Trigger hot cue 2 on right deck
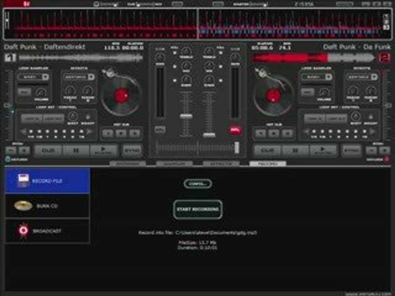Screen dimensions: 395x296 click(x=274, y=133)
